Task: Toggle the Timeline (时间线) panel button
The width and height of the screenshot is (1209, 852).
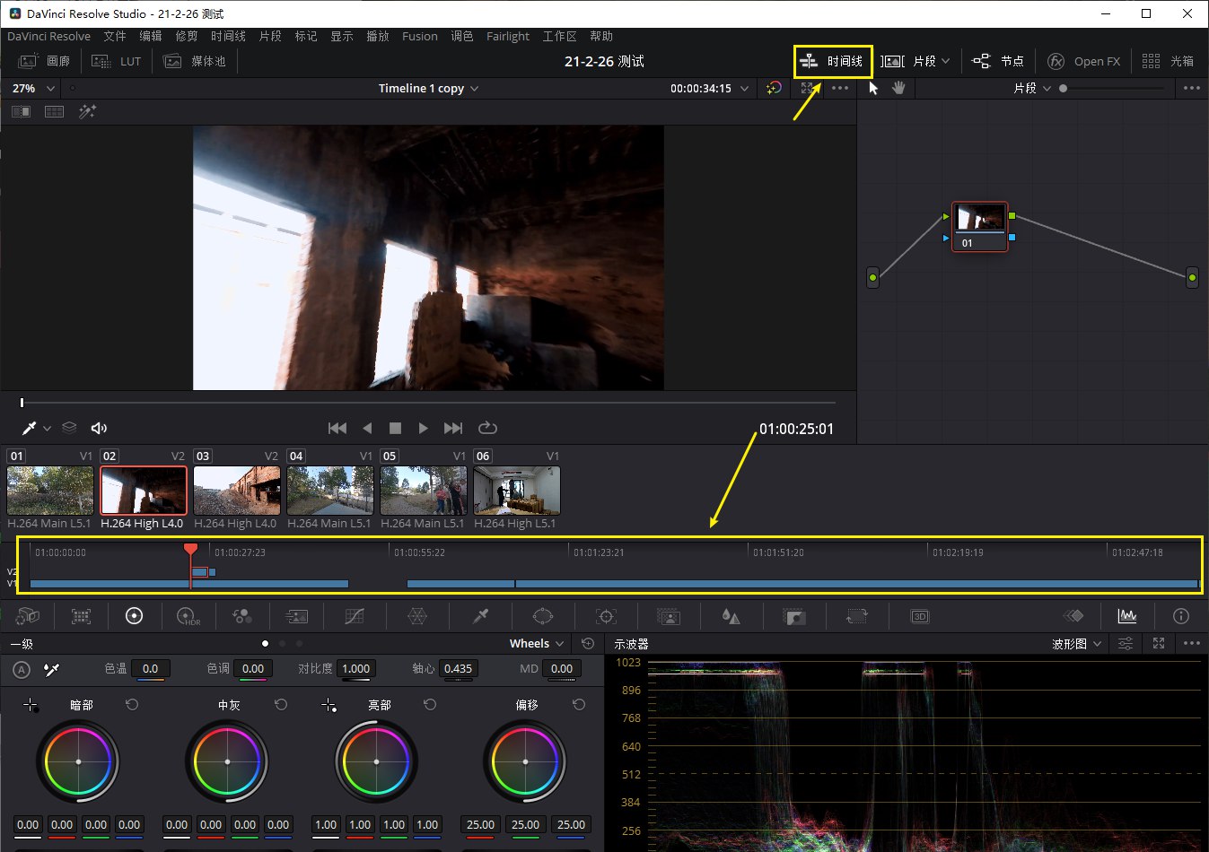Action: [x=833, y=61]
